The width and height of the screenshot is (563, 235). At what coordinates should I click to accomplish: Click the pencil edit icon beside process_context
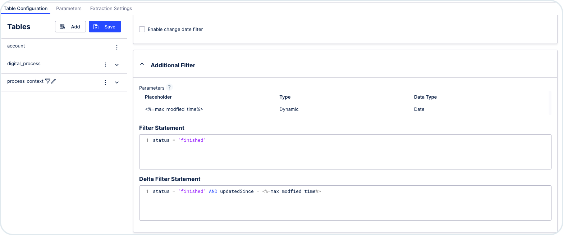coord(54,81)
